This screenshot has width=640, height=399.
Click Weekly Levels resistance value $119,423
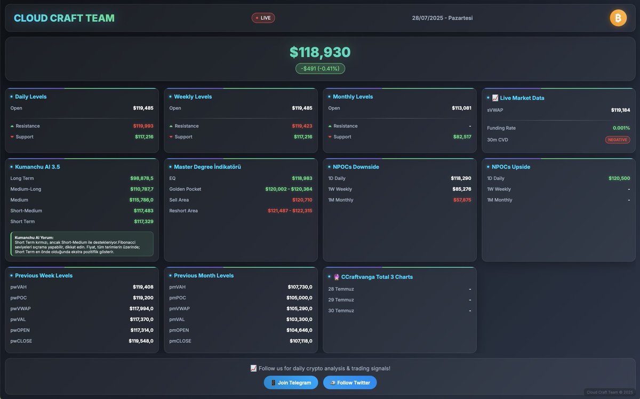click(302, 126)
